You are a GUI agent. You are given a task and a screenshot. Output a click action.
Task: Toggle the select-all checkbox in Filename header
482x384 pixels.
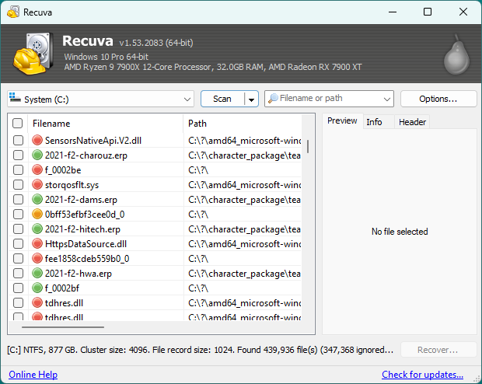[18, 124]
